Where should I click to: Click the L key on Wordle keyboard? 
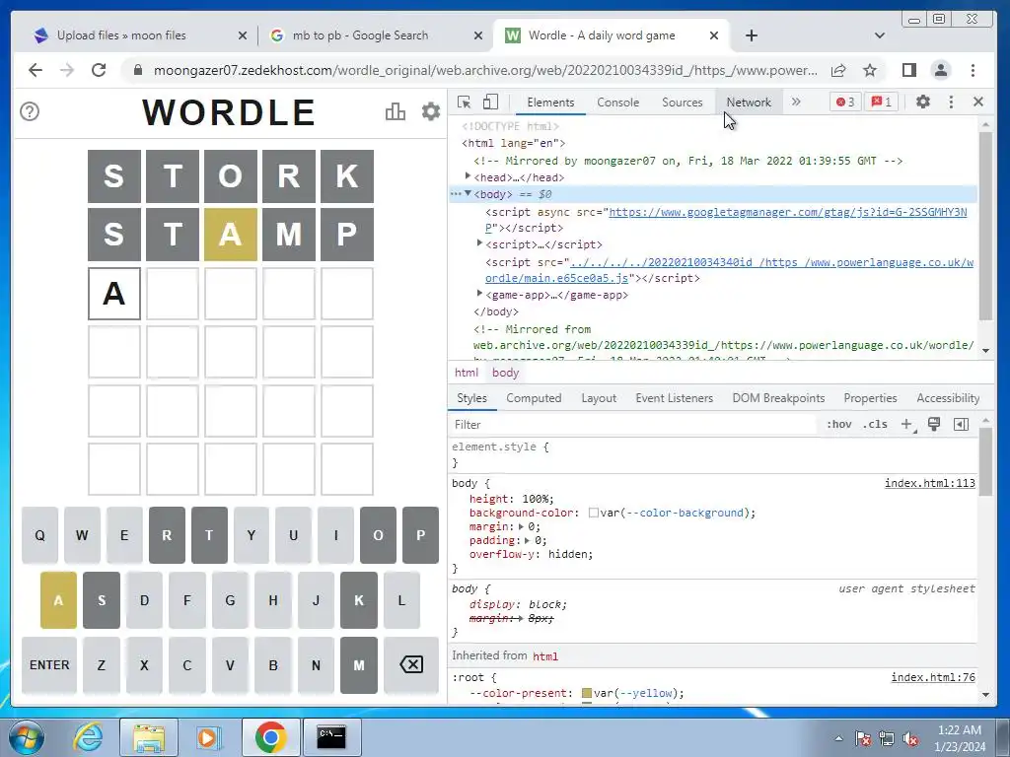click(401, 600)
